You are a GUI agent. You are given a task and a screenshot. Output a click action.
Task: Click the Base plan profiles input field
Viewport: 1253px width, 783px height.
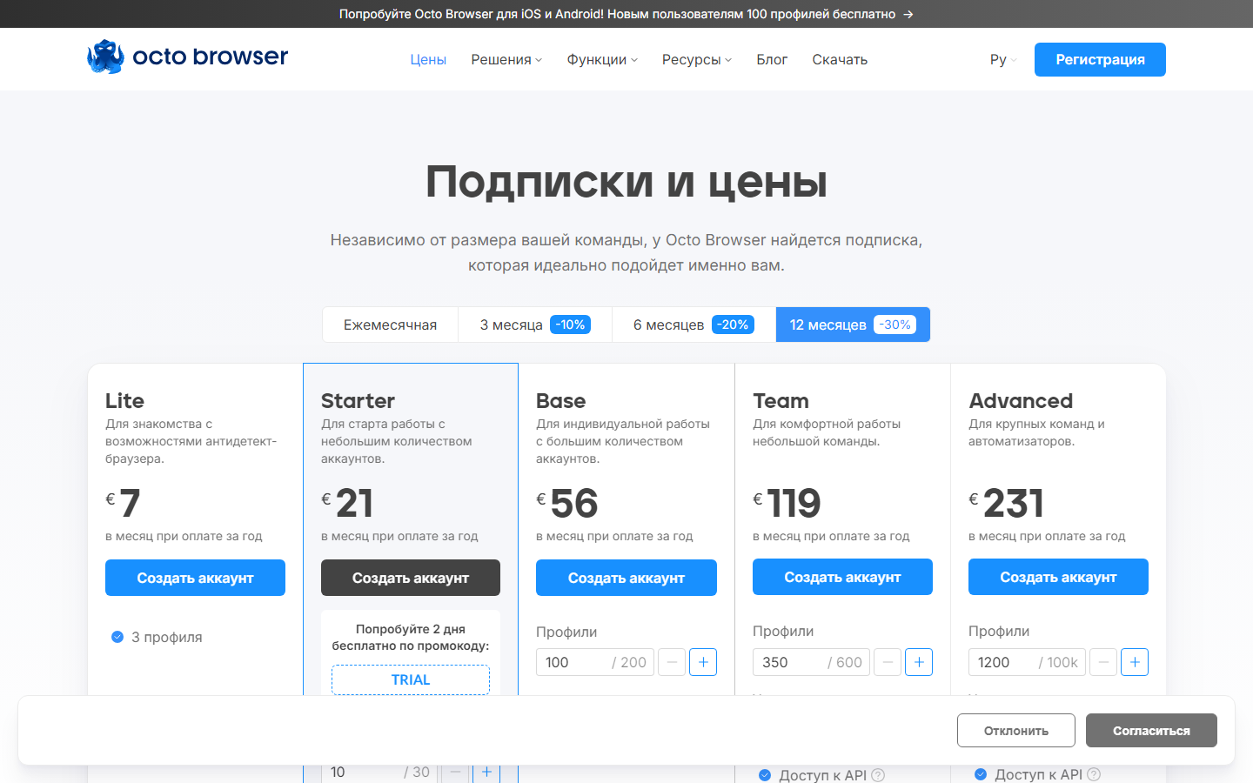[x=595, y=662]
